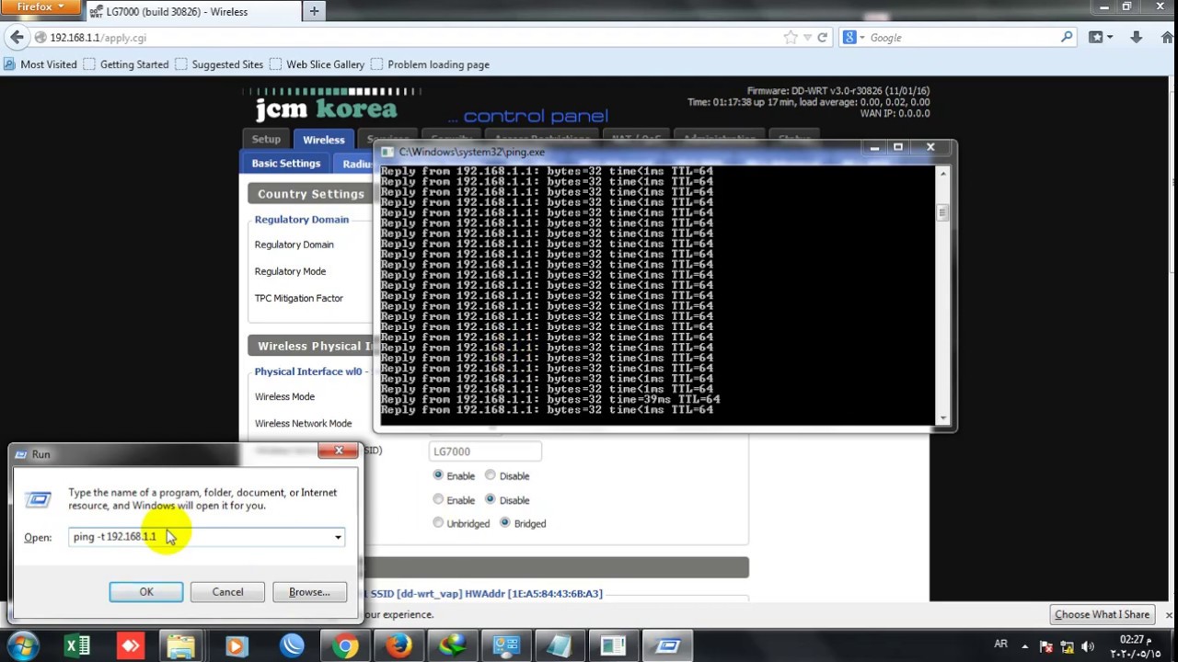Image resolution: width=1178 pixels, height=662 pixels.
Task: Open the Firefox downloads arrow
Action: (x=1136, y=38)
